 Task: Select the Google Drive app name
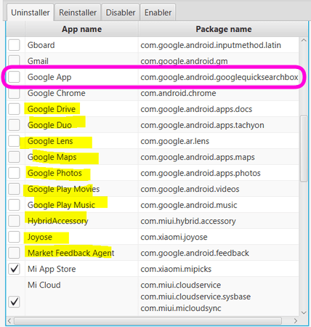pos(52,109)
